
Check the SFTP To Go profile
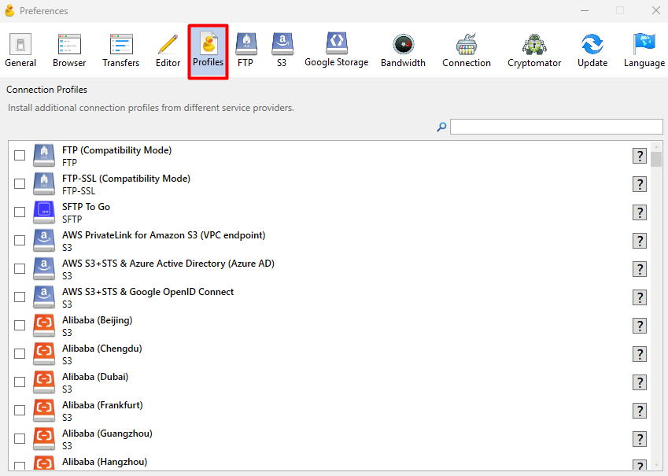coord(20,212)
